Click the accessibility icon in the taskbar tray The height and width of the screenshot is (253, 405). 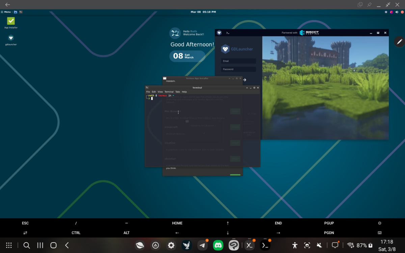point(295,246)
